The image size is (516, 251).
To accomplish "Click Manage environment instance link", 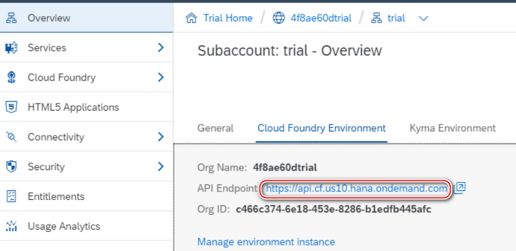I will pos(266,242).
